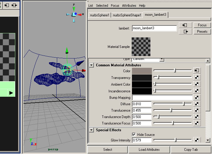Click map button for Diffuse
212x154 pixels.
197,104
